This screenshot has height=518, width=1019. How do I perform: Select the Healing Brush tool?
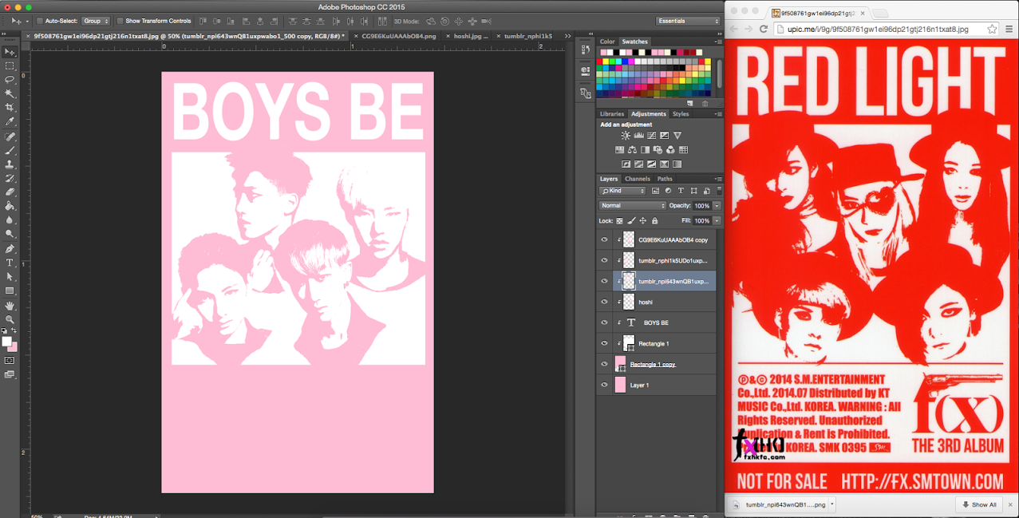pos(10,137)
